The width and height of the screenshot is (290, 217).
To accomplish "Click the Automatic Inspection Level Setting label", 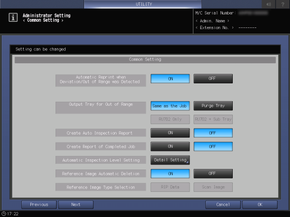I will click(100, 160).
